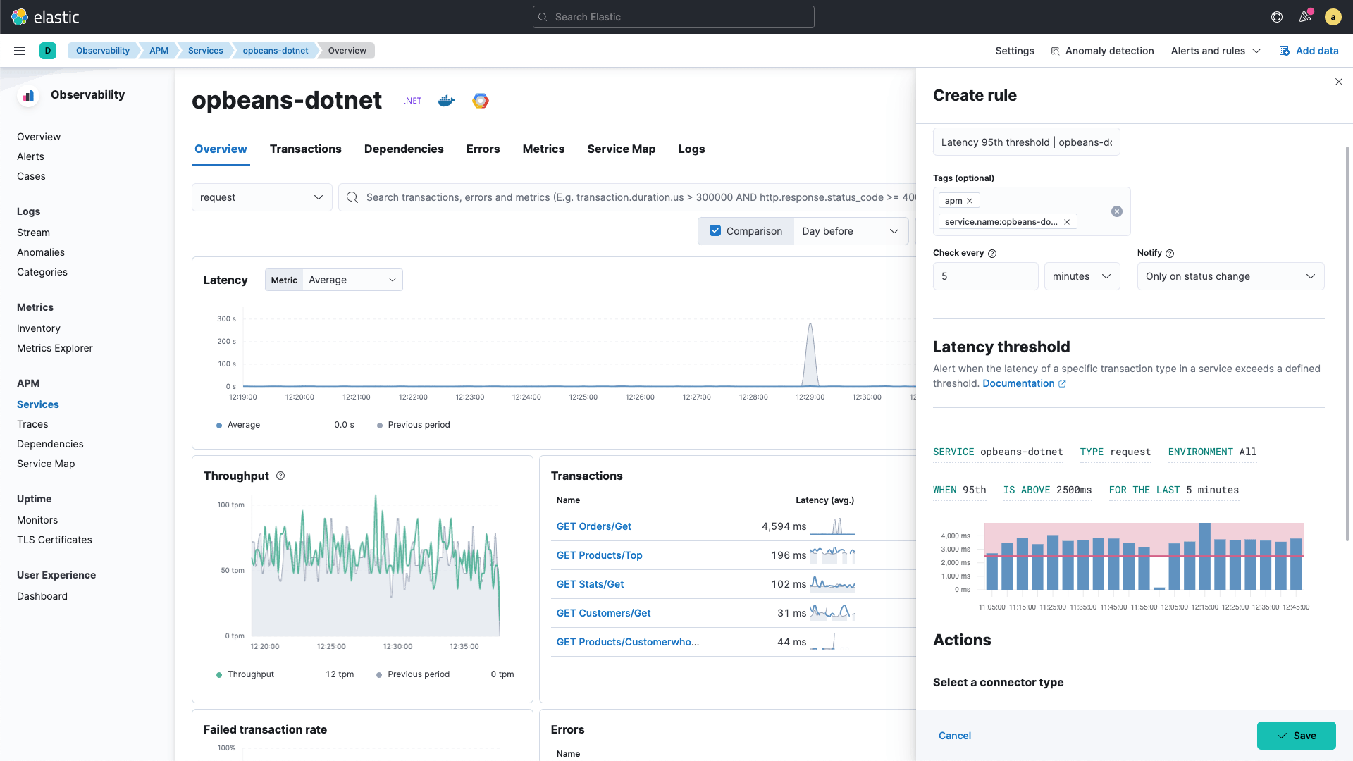
Task: Click the Add data icon
Action: 1285,51
